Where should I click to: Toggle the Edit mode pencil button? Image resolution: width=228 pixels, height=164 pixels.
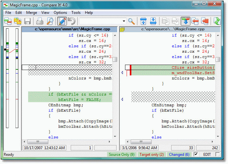[x=62, y=21]
